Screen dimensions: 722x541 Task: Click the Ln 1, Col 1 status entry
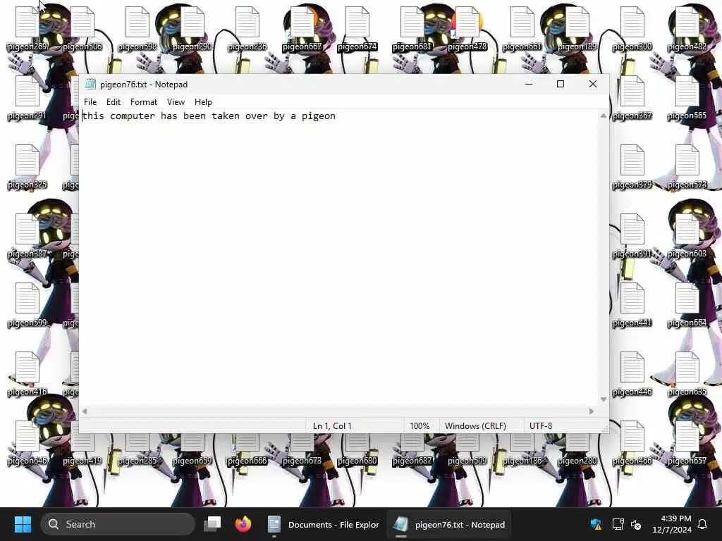(x=333, y=426)
